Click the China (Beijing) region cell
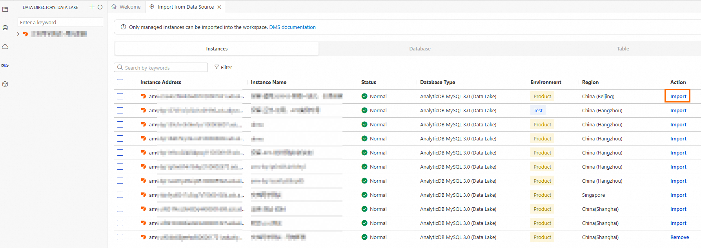This screenshot has width=701, height=248. (598, 96)
